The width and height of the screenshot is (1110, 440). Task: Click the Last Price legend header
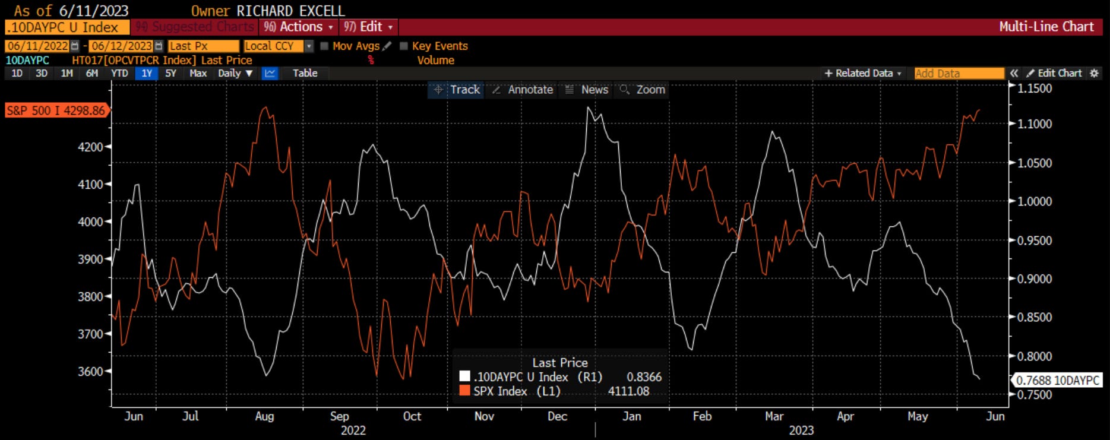tap(560, 362)
